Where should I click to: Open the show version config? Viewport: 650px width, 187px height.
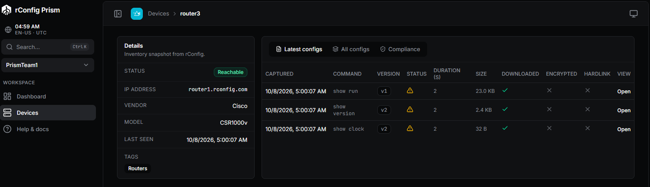[x=624, y=110]
